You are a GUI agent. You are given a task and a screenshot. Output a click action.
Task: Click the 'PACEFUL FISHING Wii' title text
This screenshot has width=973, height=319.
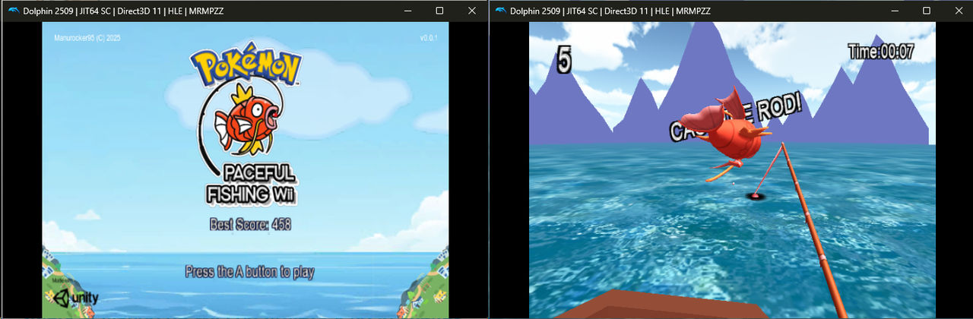pyautogui.click(x=252, y=183)
